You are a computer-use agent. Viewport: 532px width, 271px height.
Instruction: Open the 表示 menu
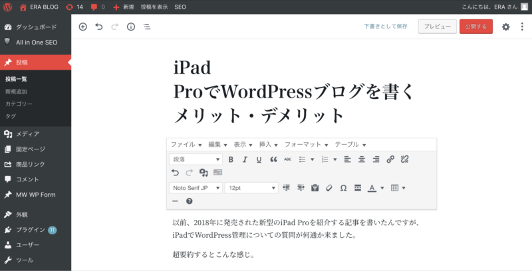pyautogui.click(x=243, y=145)
